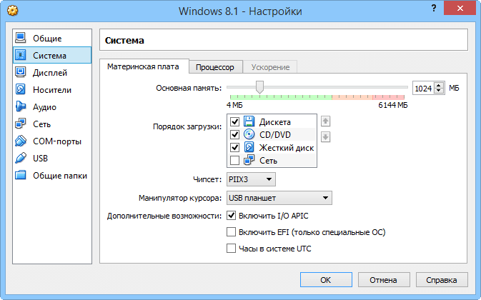Image resolution: width=481 pixels, height=300 pixels.
Task: Select the Дискета row label
Action: coord(275,122)
